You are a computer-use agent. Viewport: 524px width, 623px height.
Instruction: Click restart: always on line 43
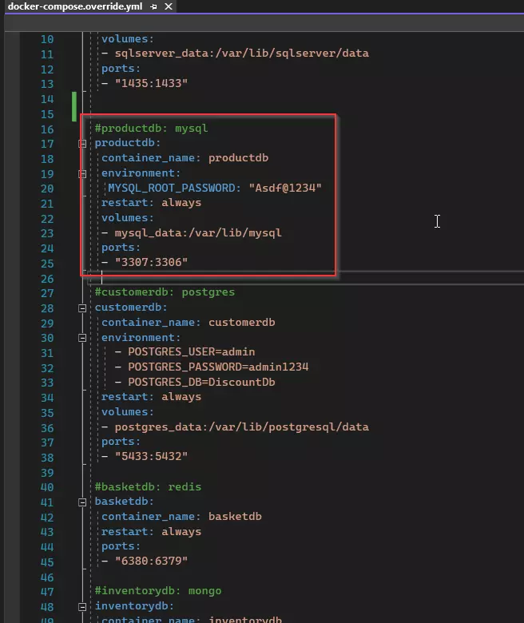pyautogui.click(x=151, y=532)
